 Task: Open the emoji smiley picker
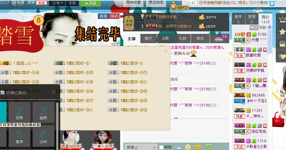(x=188, y=147)
